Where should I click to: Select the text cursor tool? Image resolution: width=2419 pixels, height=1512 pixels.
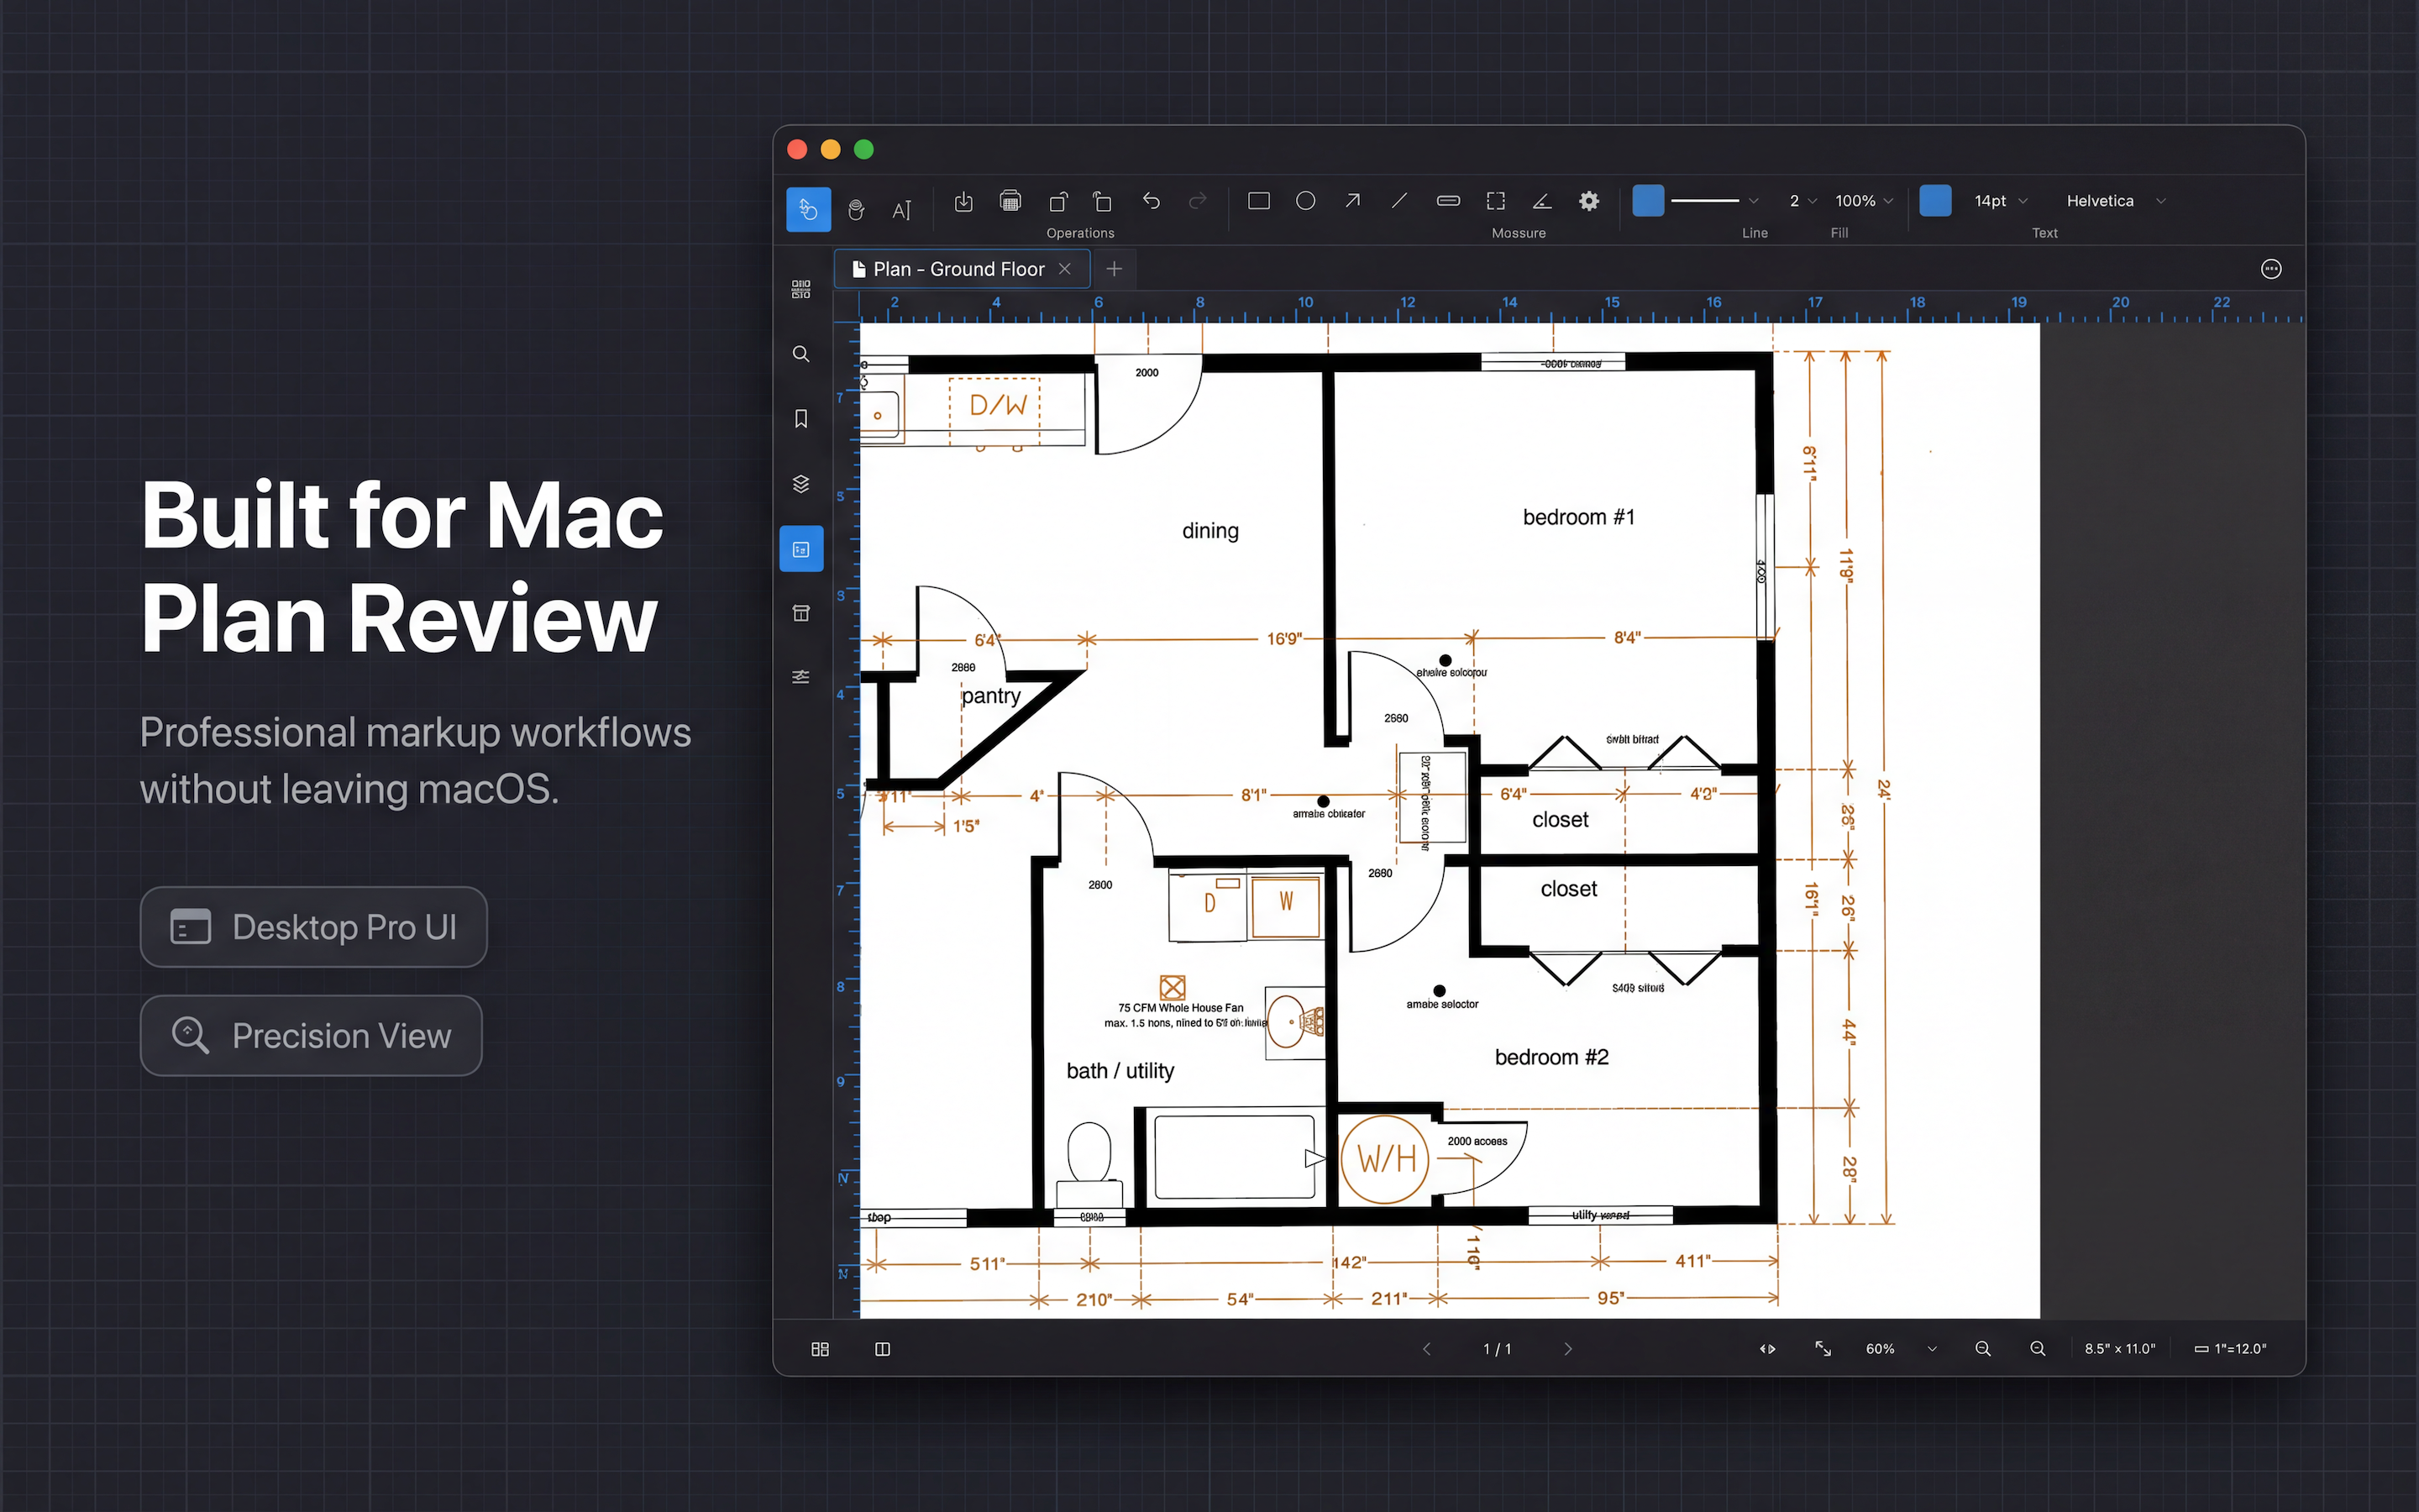point(901,209)
